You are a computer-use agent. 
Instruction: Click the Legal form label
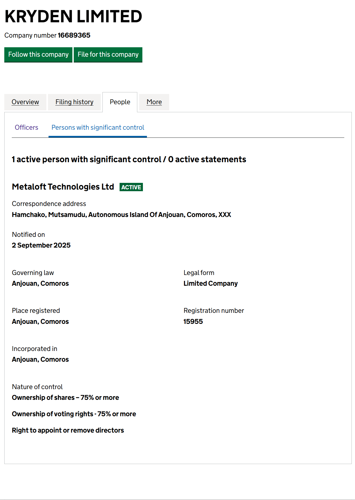pos(199,273)
